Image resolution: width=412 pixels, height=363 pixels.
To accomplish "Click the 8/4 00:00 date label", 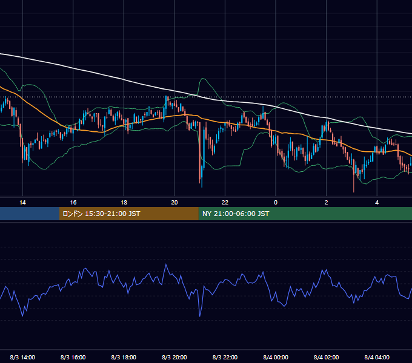I will click(x=276, y=357).
